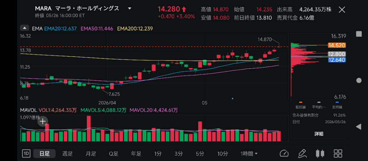368x161 pixels.
Task: Switch to the 年足 yearly chart tab
Action: click(x=136, y=153)
